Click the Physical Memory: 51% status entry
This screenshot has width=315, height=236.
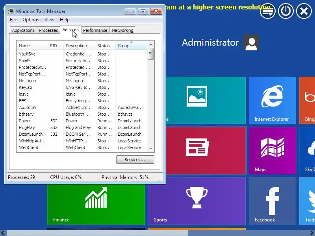tap(125, 177)
